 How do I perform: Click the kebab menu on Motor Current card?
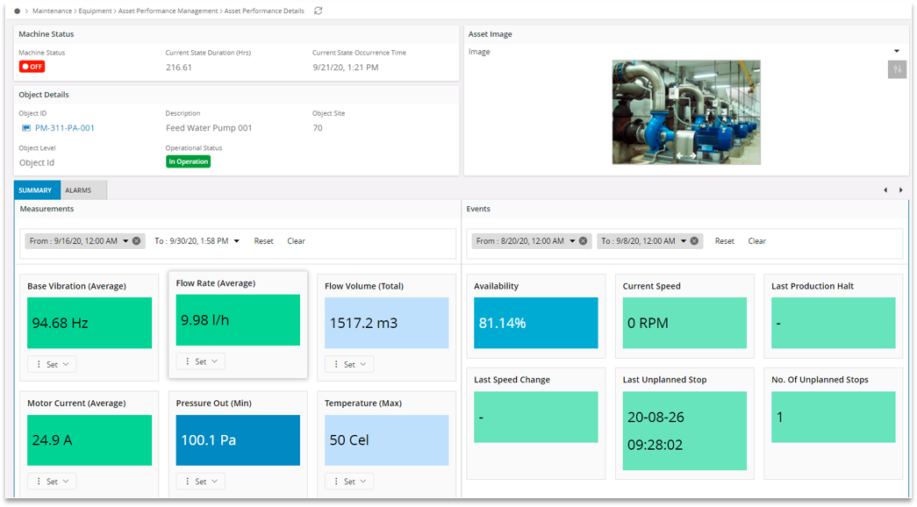coord(39,481)
